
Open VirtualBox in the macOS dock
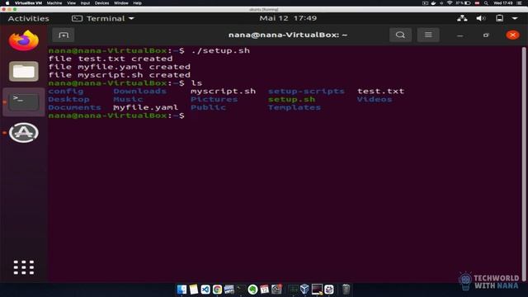pyautogui.click(x=304, y=289)
